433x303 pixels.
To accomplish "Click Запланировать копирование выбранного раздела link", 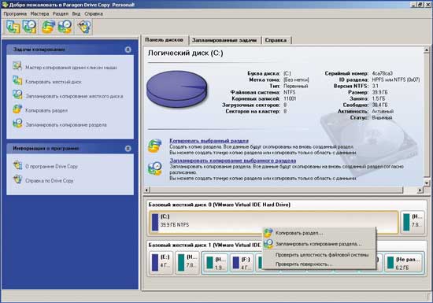I will (233, 161).
